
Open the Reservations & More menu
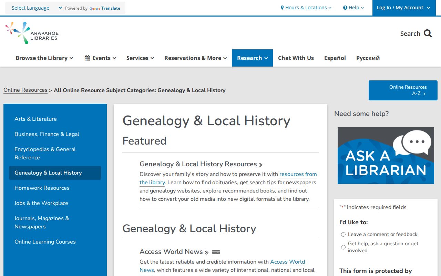(195, 58)
